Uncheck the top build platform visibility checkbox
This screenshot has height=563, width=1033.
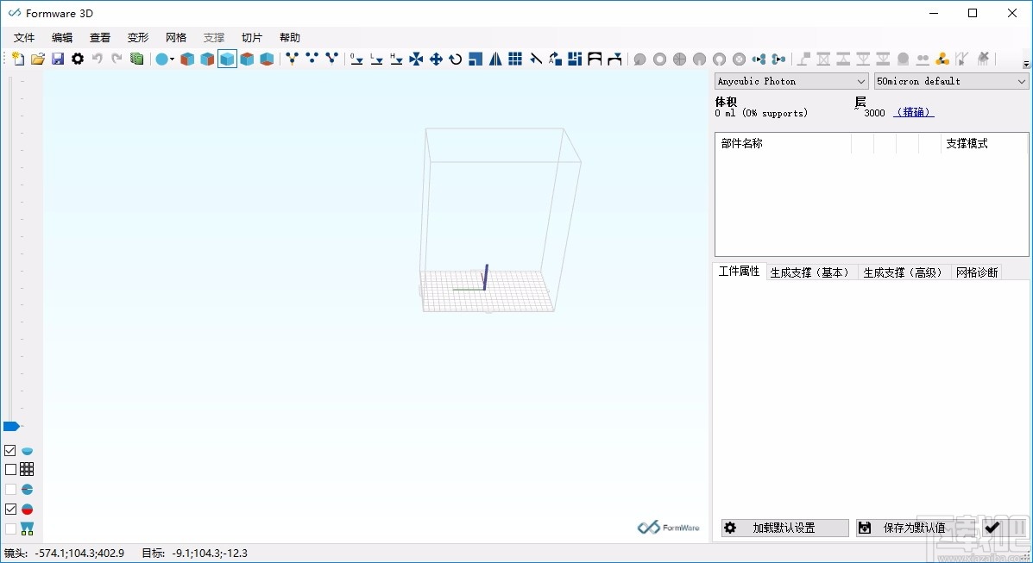(x=9, y=450)
